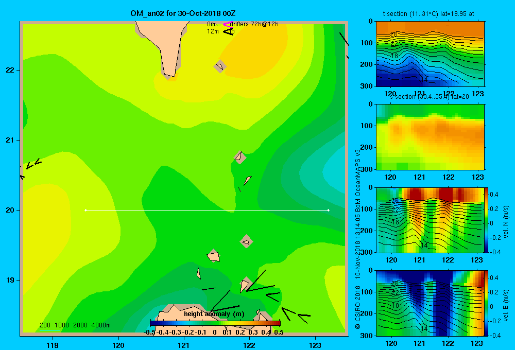Click the vel. E (m/s) colorbar
The image size is (515, 350).
[x=487, y=303]
